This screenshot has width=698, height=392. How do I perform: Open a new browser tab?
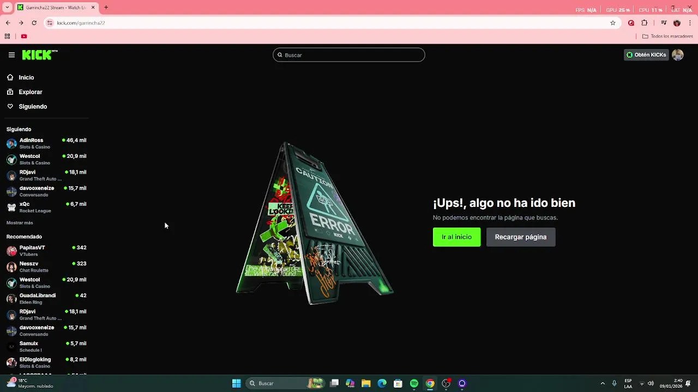[106, 8]
